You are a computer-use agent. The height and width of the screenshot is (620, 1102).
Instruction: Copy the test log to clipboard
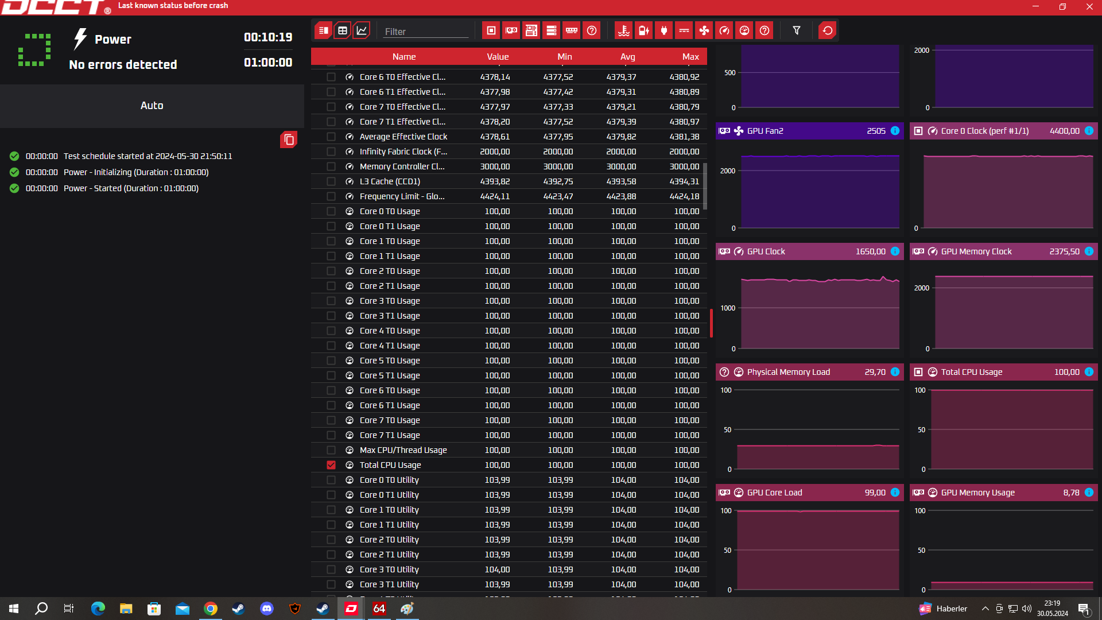pos(289,139)
